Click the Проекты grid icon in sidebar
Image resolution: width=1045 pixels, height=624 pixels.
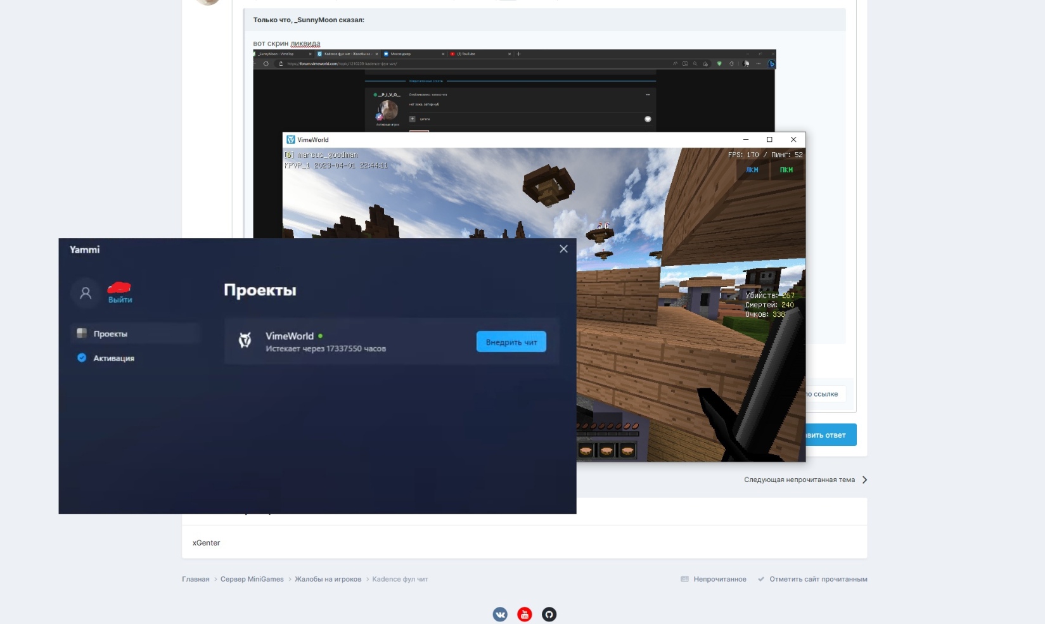(82, 333)
